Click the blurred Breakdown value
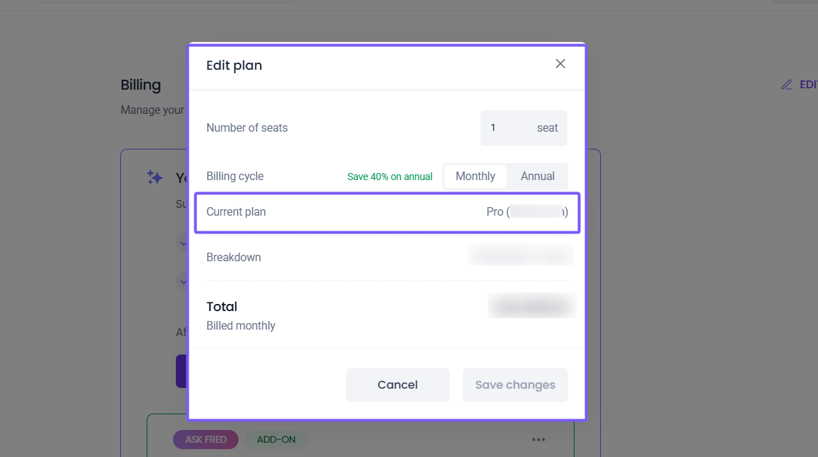The height and width of the screenshot is (457, 818). (x=520, y=255)
